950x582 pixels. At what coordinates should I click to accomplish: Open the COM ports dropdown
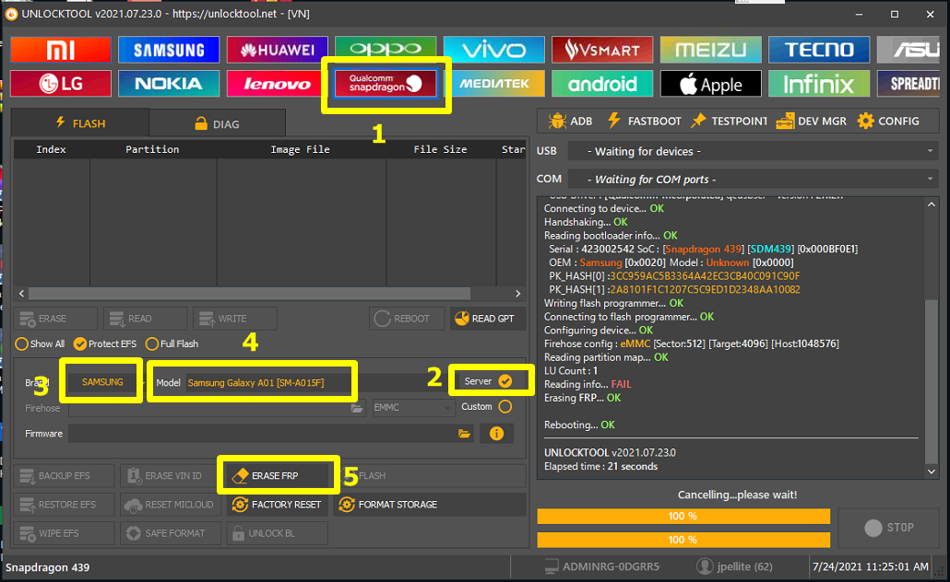[753, 179]
